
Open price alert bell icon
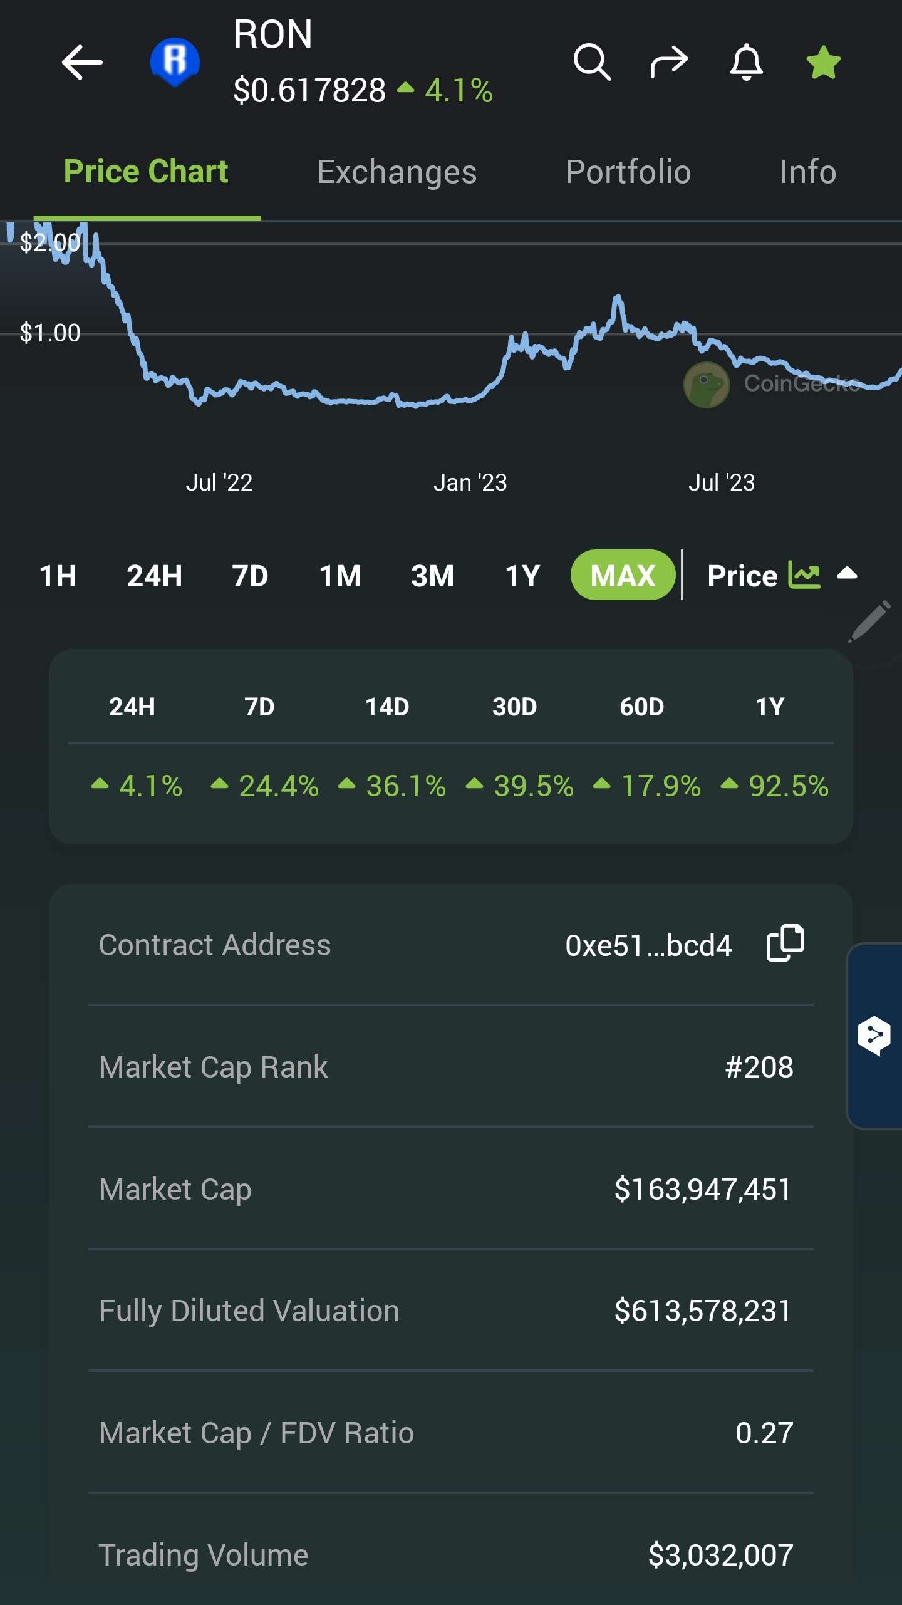(x=746, y=62)
